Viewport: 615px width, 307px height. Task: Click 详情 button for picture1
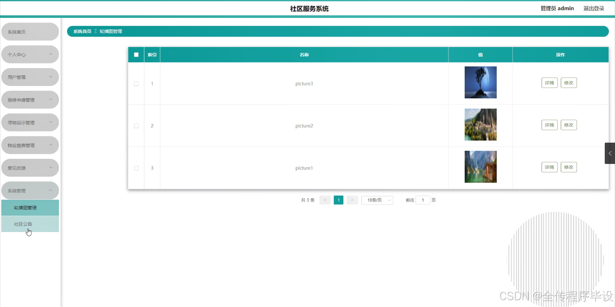549,167
